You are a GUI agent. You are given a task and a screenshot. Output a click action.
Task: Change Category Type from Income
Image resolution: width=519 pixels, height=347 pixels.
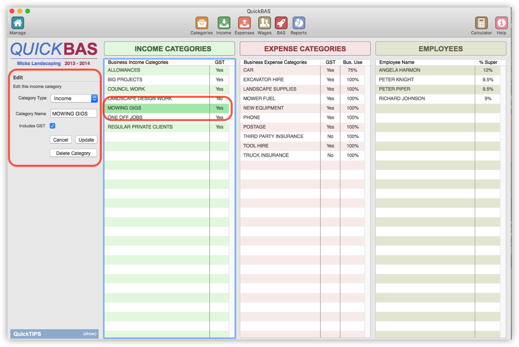[x=74, y=99]
